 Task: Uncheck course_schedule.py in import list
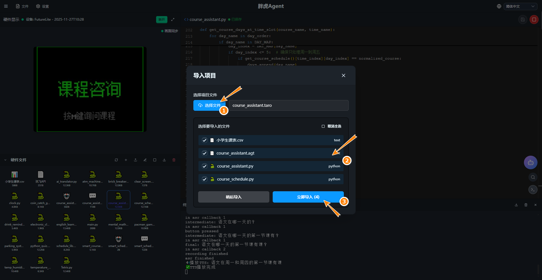pyautogui.click(x=205, y=179)
